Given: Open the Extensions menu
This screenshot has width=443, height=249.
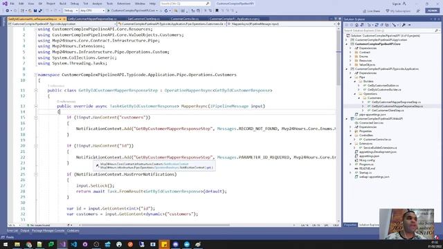Looking at the screenshot, I should 124,3.
